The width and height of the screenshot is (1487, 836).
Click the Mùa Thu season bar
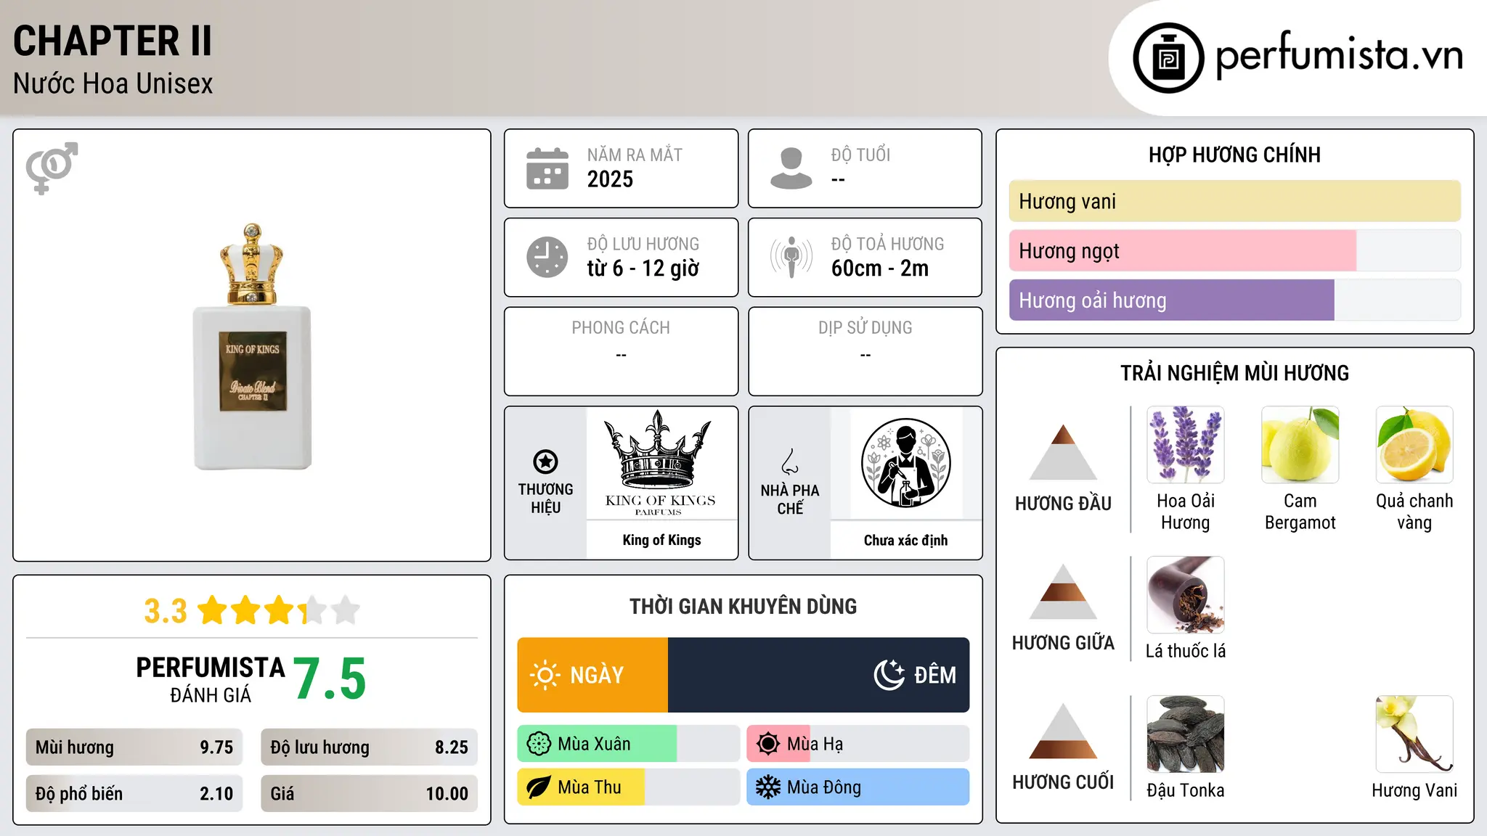tap(629, 787)
